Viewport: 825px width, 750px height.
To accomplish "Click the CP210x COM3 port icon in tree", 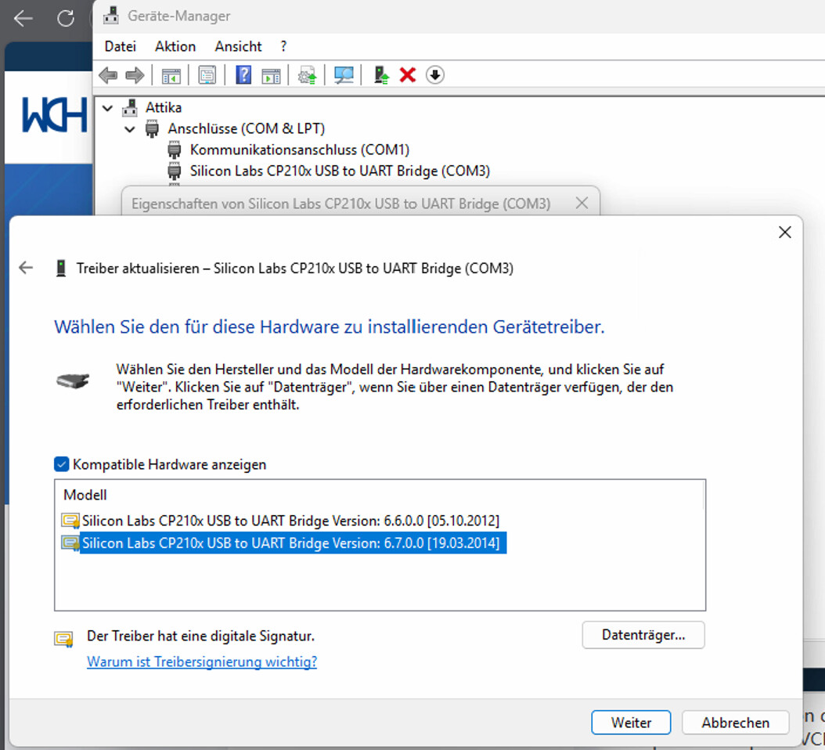I will point(174,171).
